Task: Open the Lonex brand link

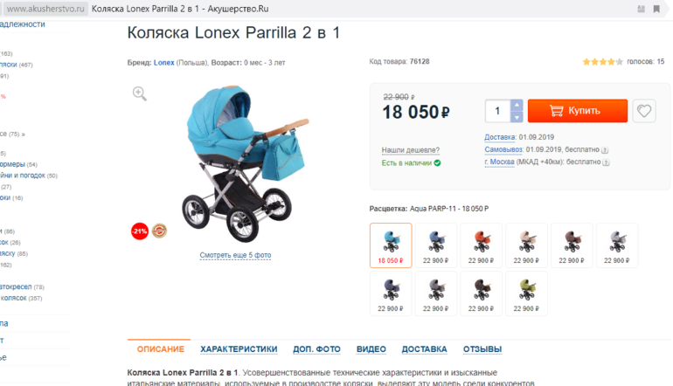Action: [164, 63]
